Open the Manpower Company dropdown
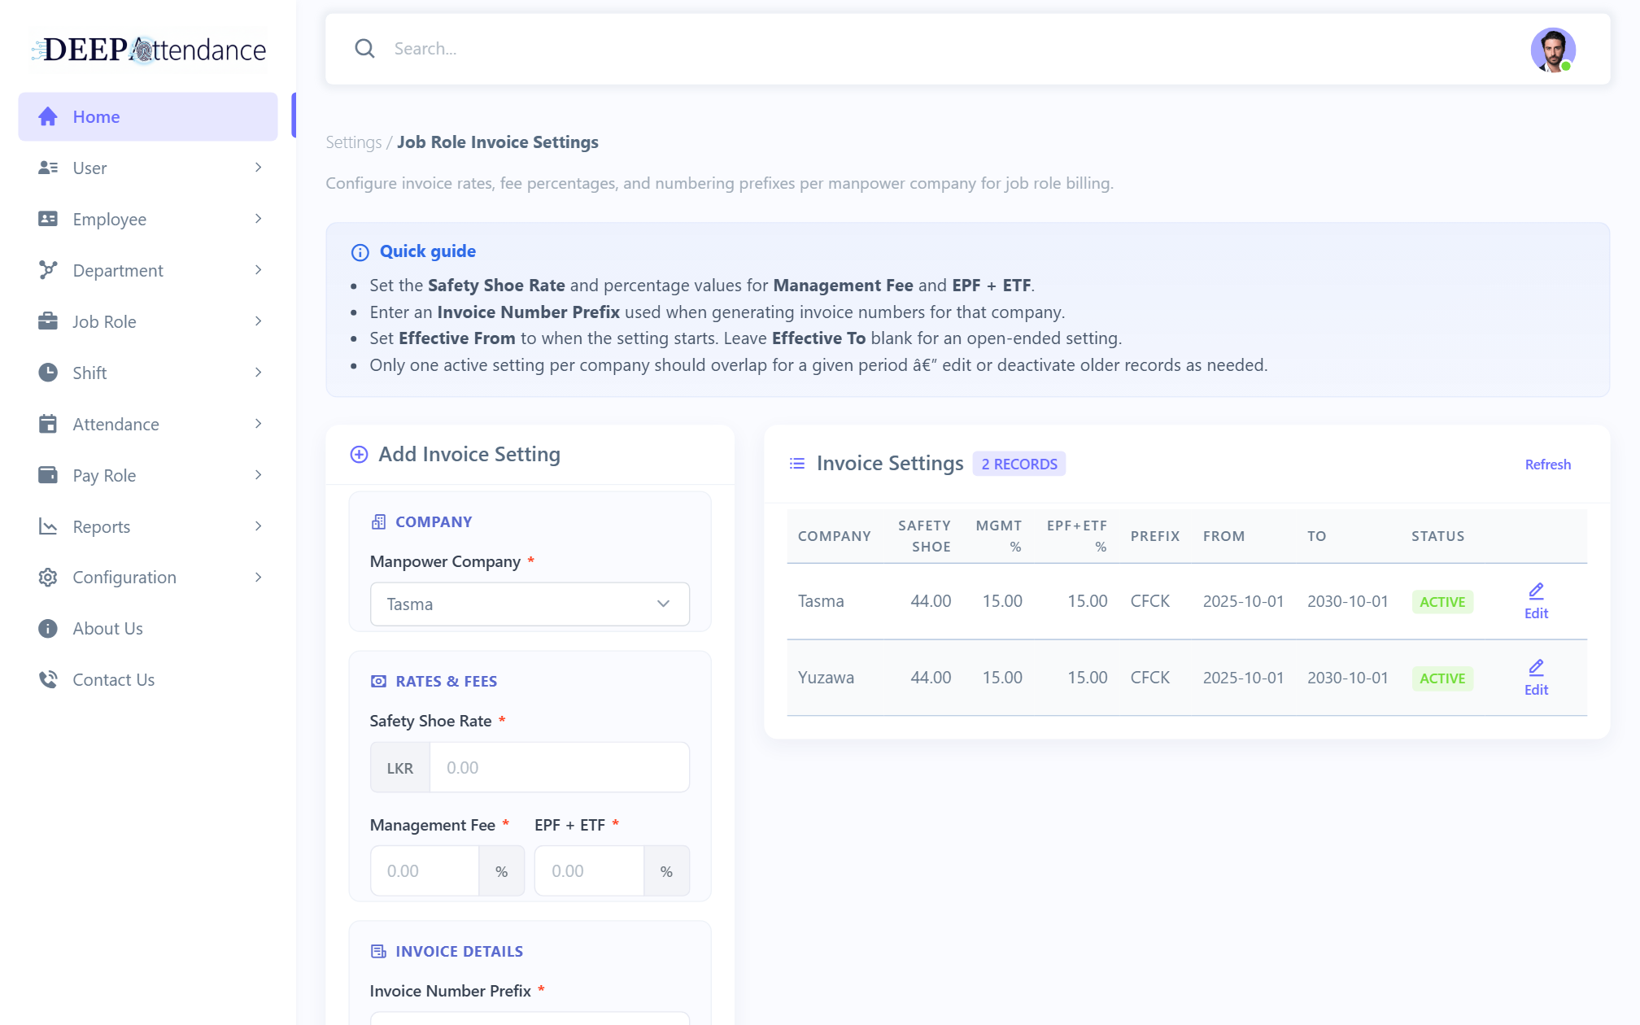1640x1025 pixels. click(x=530, y=604)
